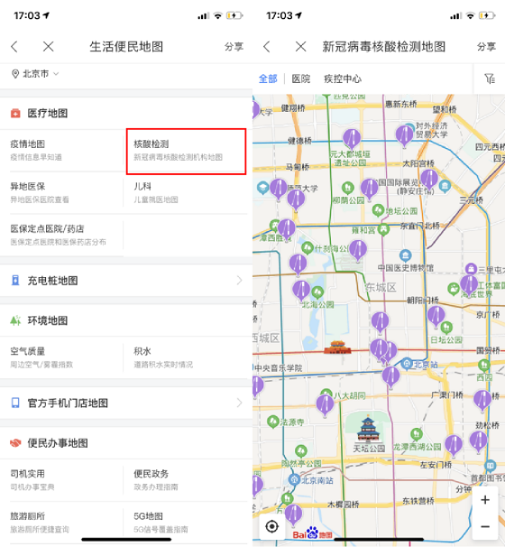Screen dimensions: 505x547
Task: Expand 充电桩地图 chevron arrow
Action: point(240,280)
